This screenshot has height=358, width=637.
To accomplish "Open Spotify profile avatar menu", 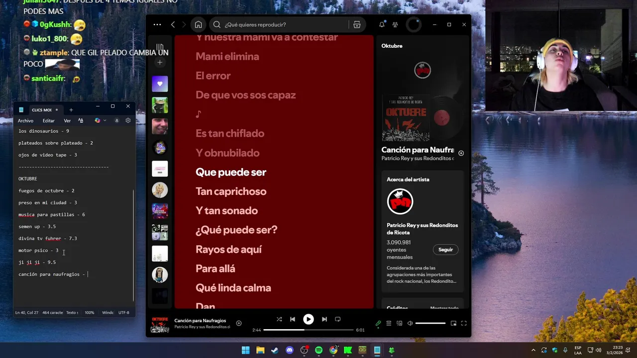I will coord(414,24).
